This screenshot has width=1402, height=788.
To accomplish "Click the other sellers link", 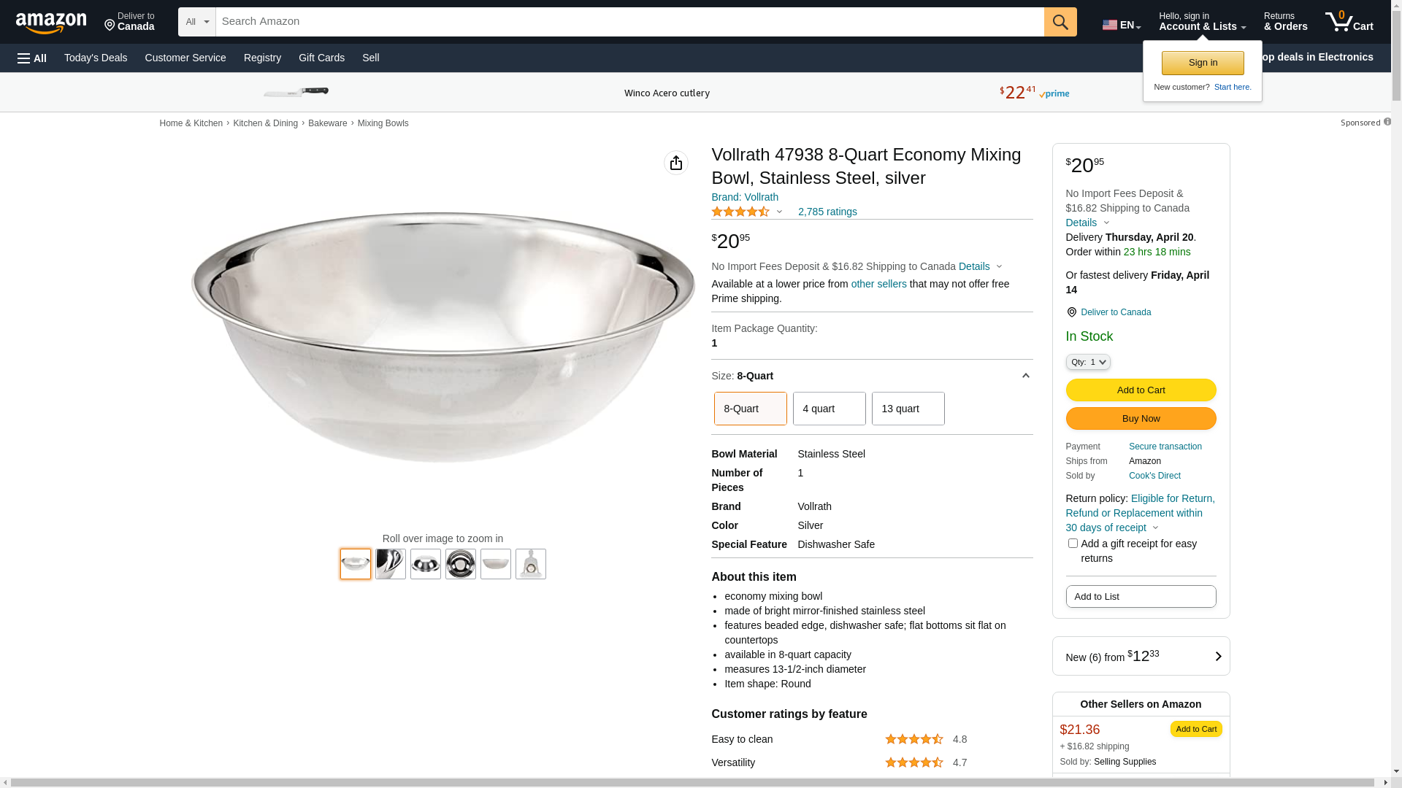I will pyautogui.click(x=878, y=284).
